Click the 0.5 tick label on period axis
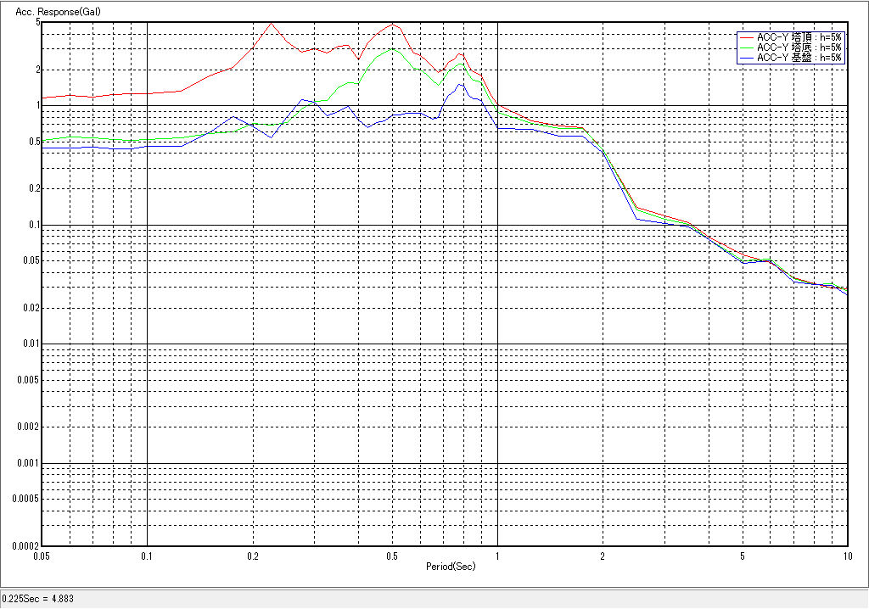The height and width of the screenshot is (609, 869). tap(391, 556)
